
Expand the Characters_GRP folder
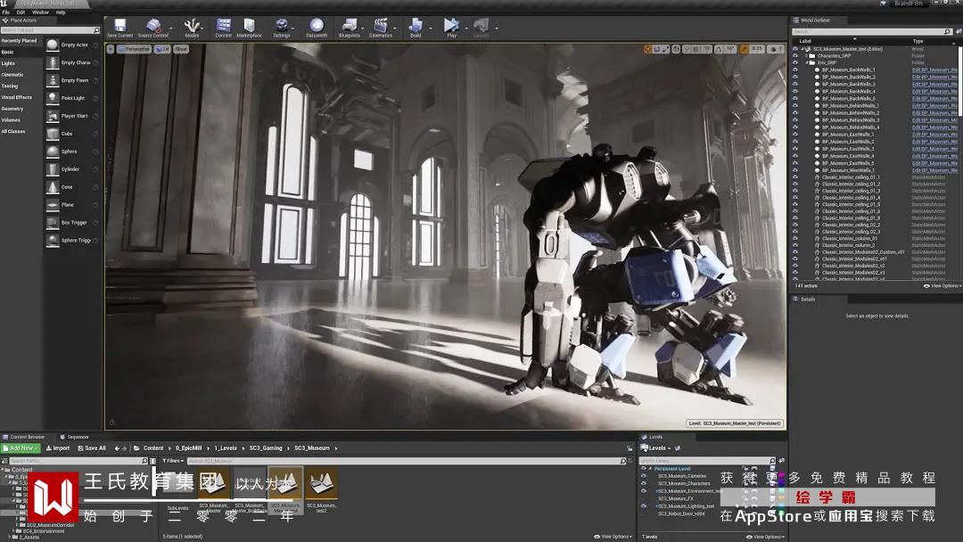806,55
